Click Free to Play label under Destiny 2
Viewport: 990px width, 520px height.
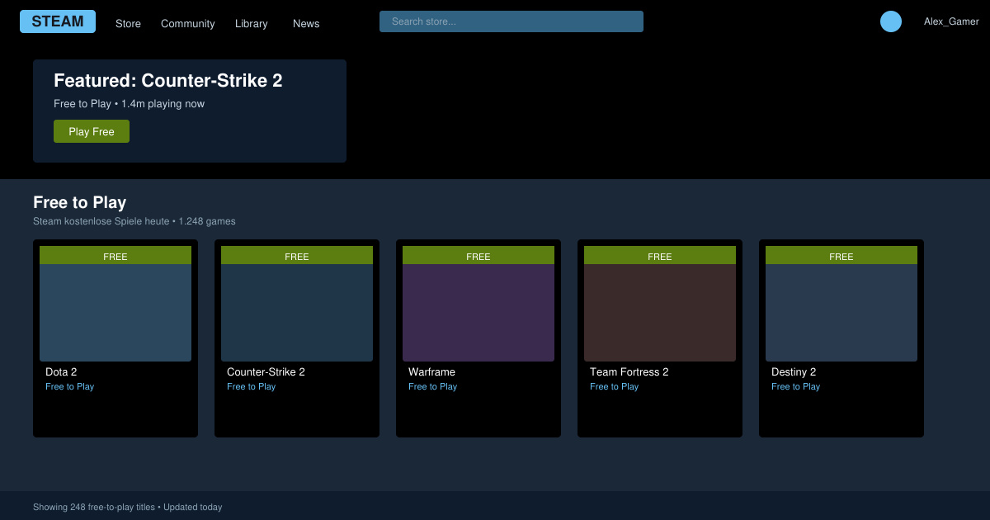[795, 386]
